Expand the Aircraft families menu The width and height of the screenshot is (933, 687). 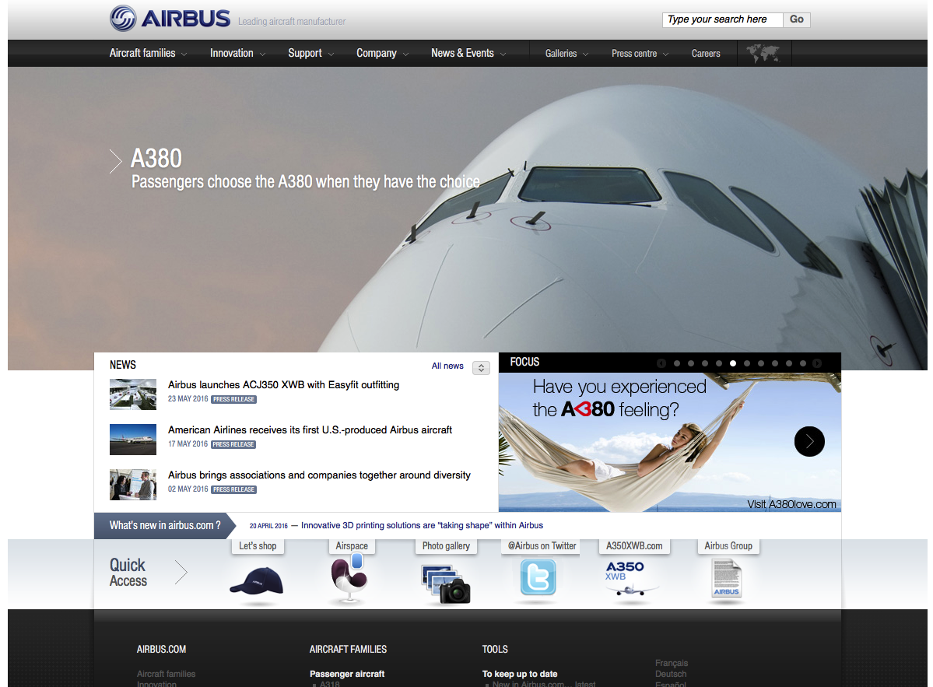point(148,54)
